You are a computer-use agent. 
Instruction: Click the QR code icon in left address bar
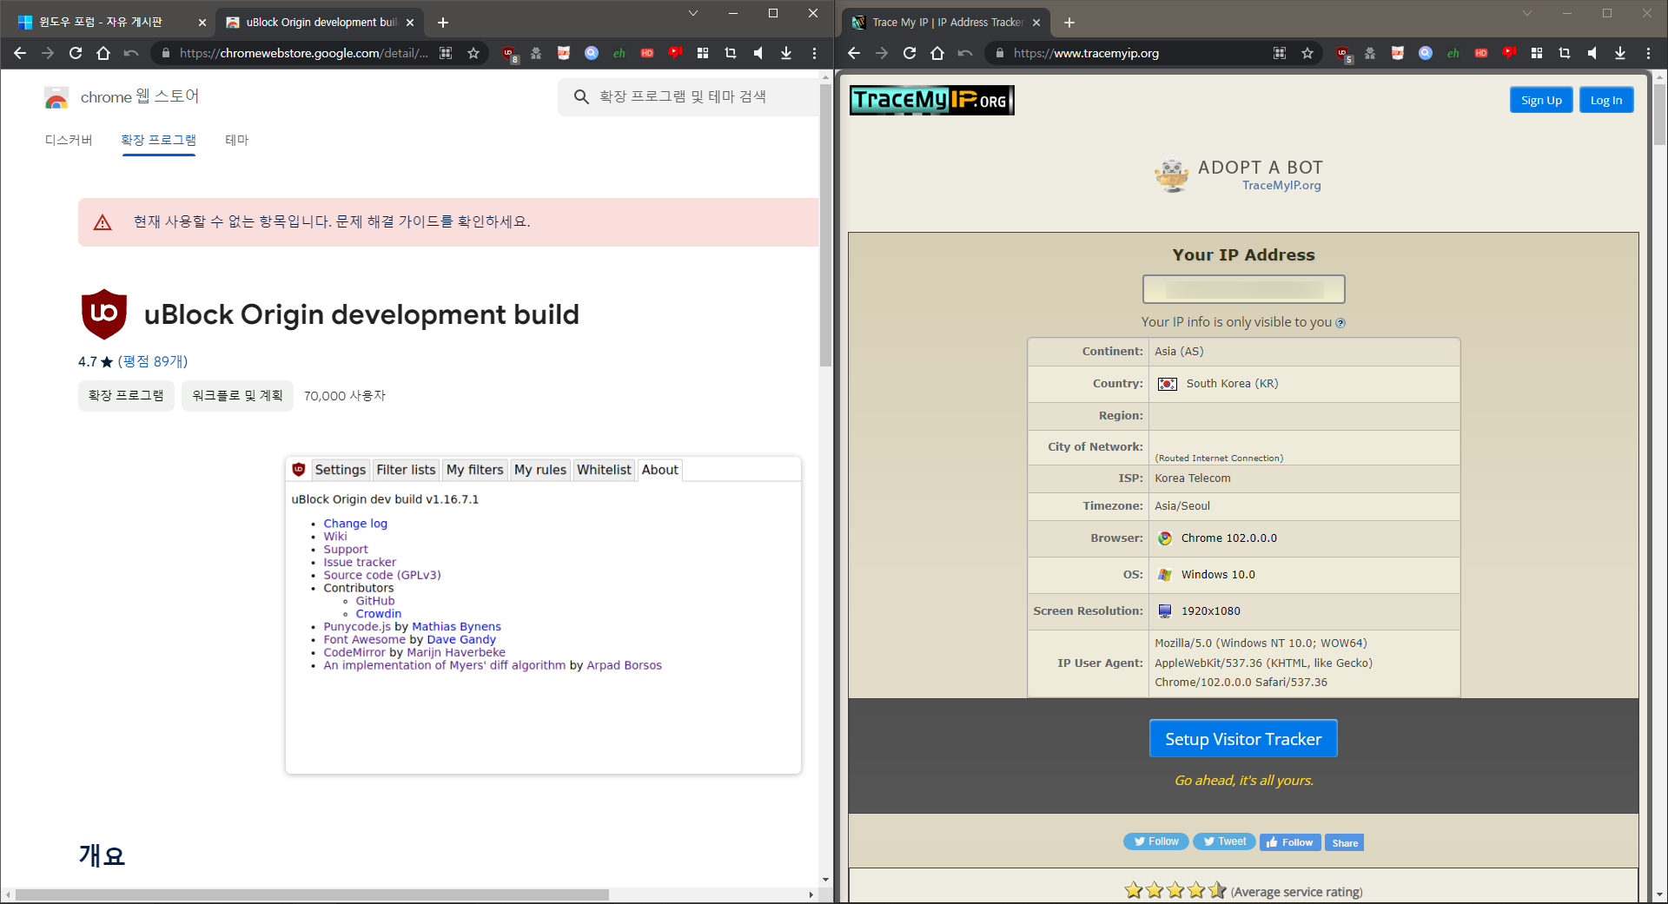pos(446,53)
